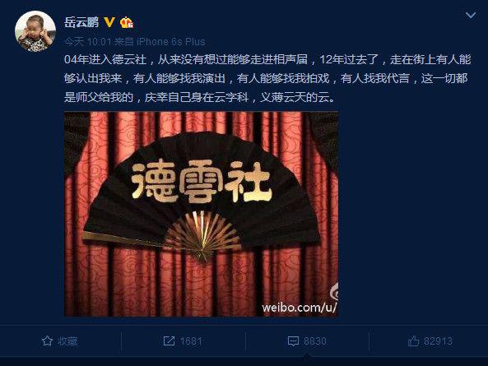Click the orange V verified badge

109,22
